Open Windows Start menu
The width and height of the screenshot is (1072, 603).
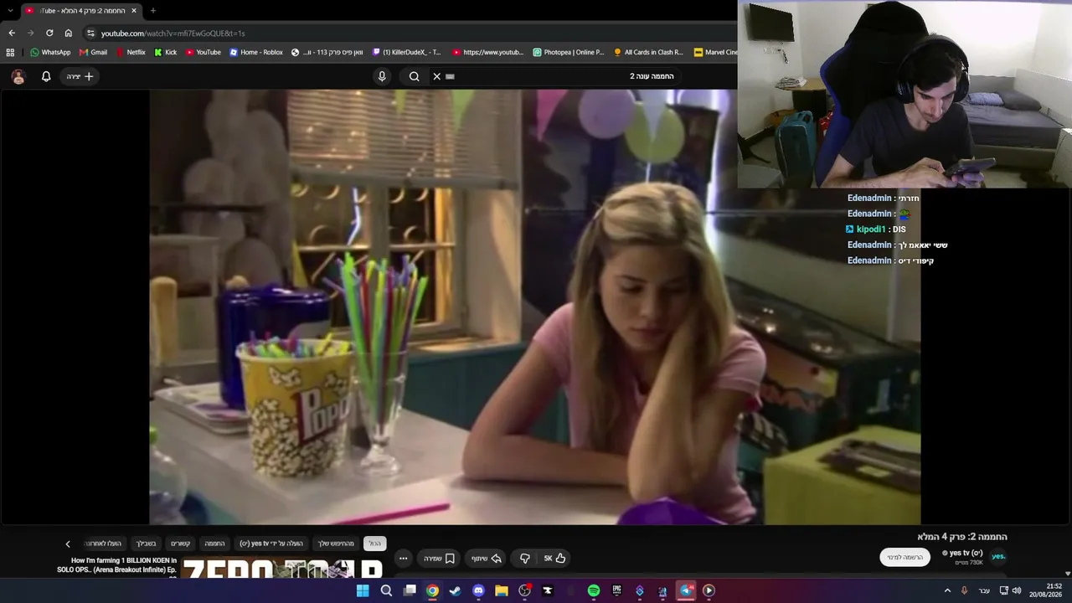[x=363, y=590]
